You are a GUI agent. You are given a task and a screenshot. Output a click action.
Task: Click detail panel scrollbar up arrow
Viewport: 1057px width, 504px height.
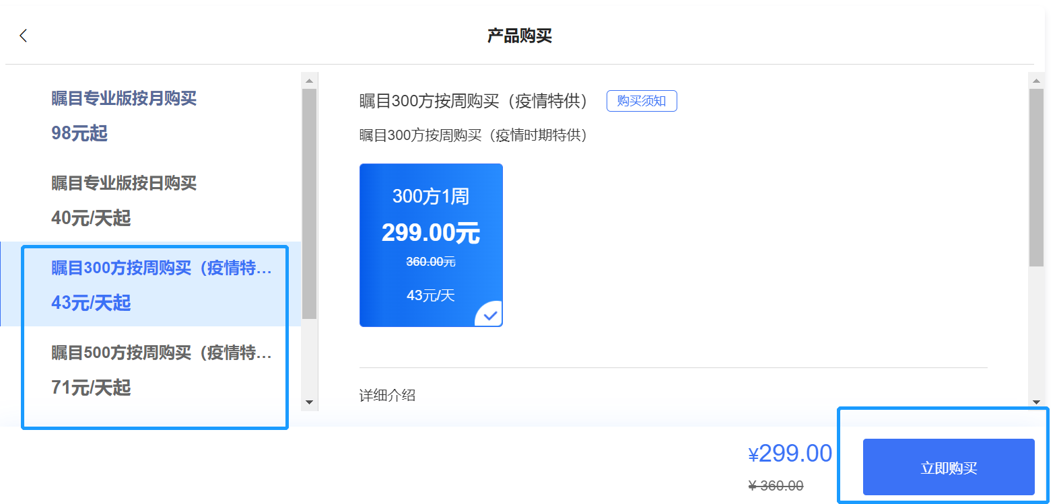[1037, 81]
